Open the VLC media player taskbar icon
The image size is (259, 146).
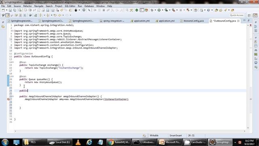click(x=78, y=142)
